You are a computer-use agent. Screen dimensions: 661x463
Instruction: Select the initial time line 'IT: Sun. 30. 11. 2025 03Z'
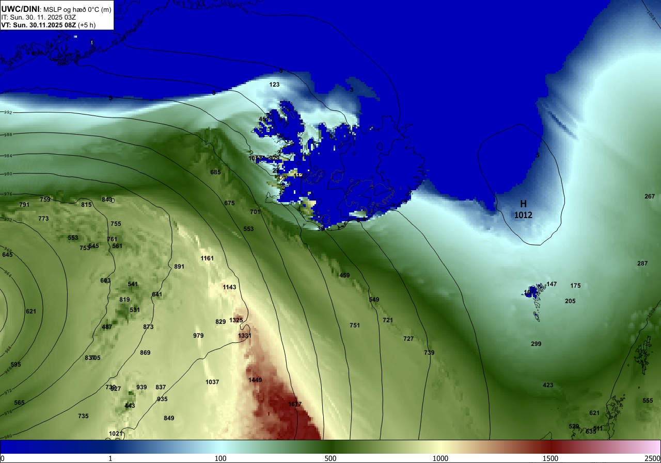click(x=39, y=17)
